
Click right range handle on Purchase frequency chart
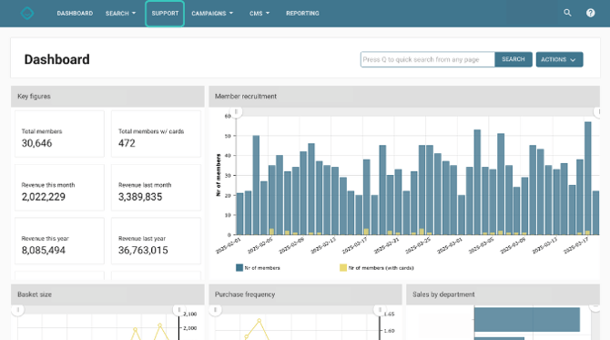(380, 310)
